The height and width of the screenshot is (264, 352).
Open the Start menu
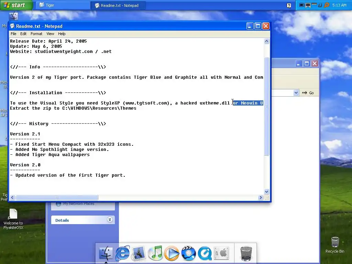[x=16, y=5]
